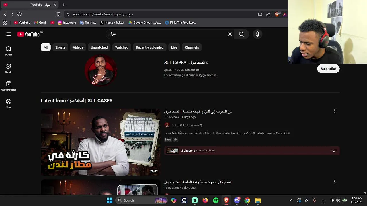The image size is (367, 206).
Task: Share this page with the share icon
Action: (268, 14)
